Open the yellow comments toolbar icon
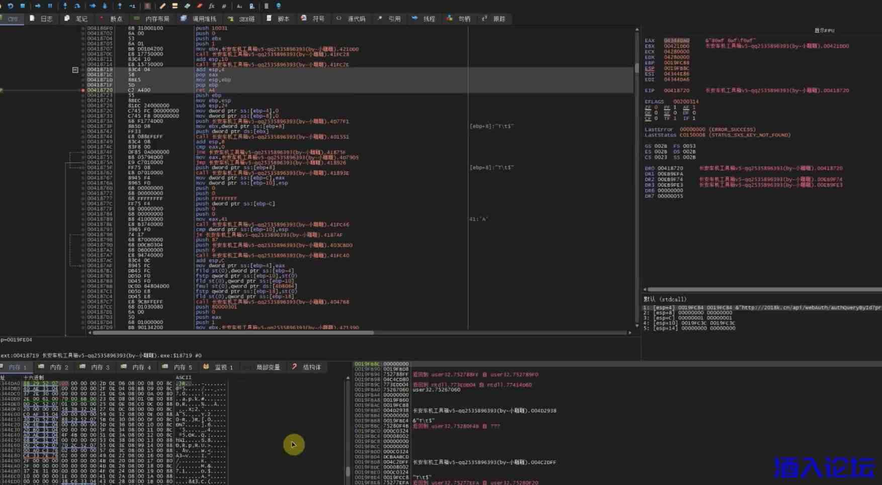Image resolution: width=882 pixels, height=485 pixels. pyautogui.click(x=174, y=6)
